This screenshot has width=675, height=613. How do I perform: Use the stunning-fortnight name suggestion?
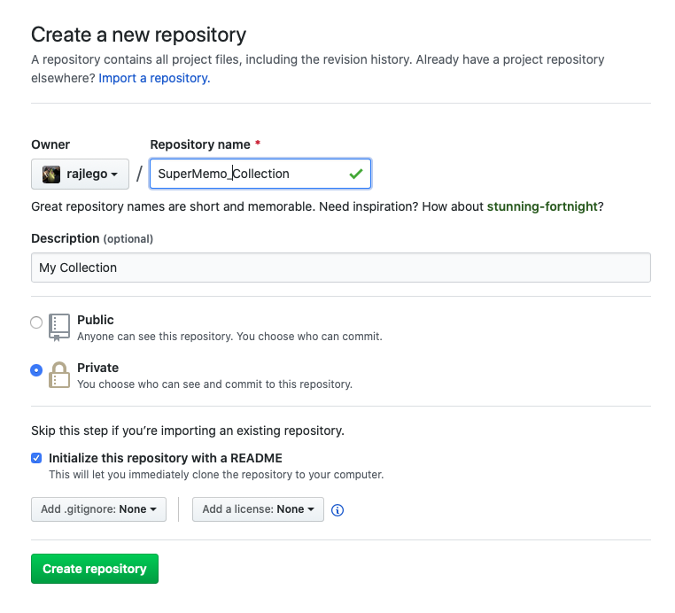click(542, 206)
